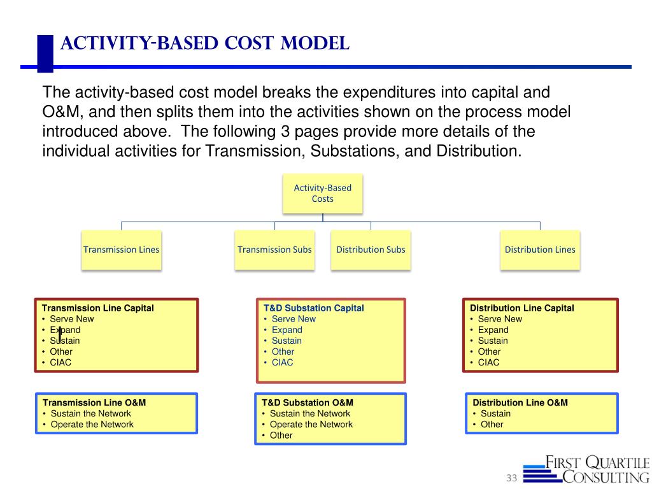Click the Transmission Line Capital heading
Viewport: 652px width, 489px height.
pos(97,308)
